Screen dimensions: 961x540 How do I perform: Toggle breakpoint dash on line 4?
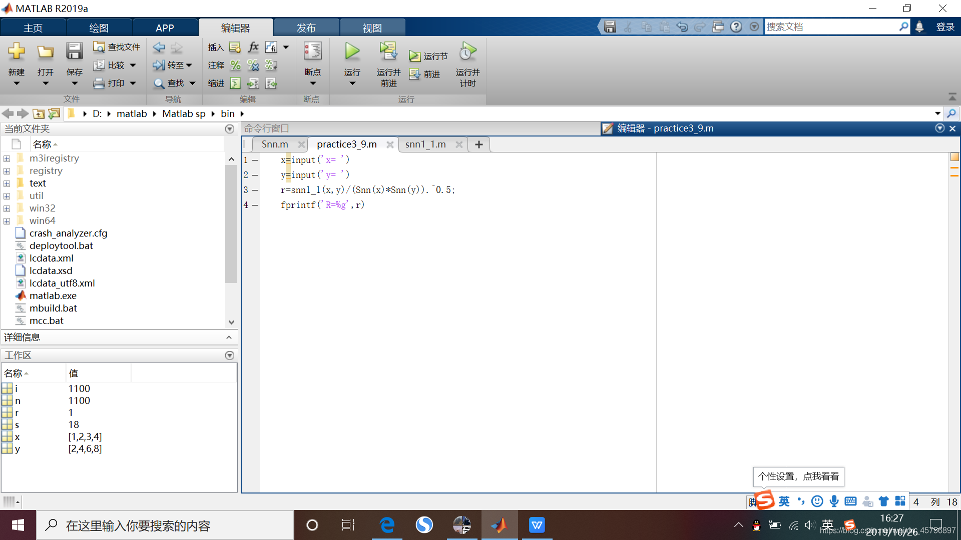click(255, 205)
